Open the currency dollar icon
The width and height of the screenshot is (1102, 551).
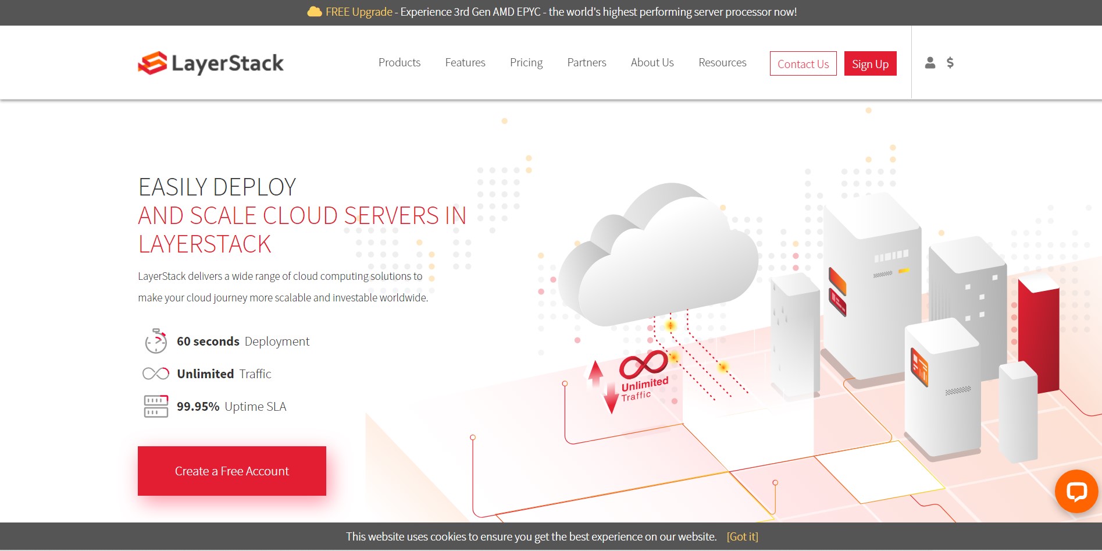click(950, 63)
